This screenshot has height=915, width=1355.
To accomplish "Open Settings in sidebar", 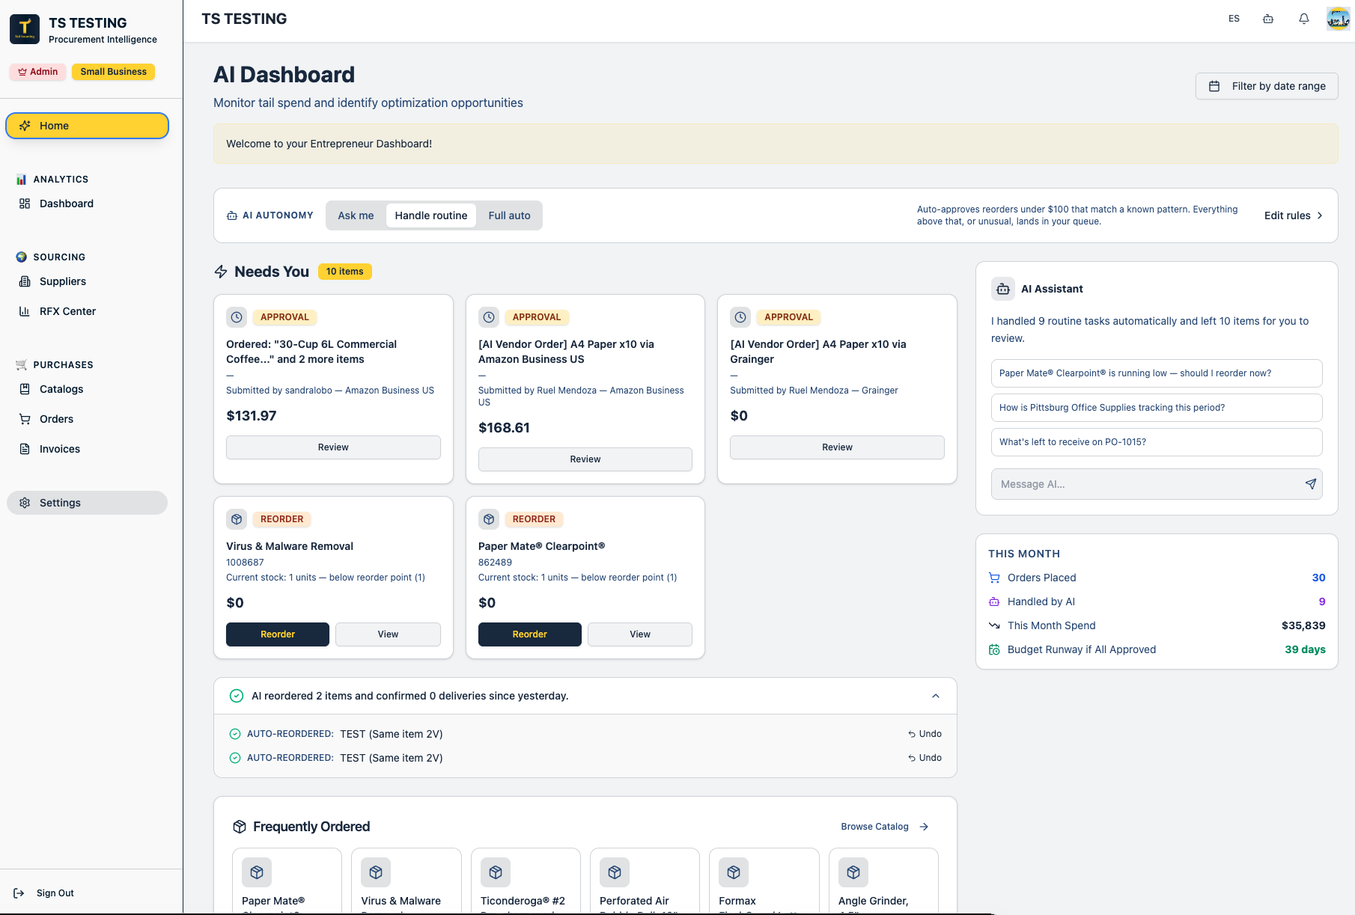I will (x=88, y=503).
